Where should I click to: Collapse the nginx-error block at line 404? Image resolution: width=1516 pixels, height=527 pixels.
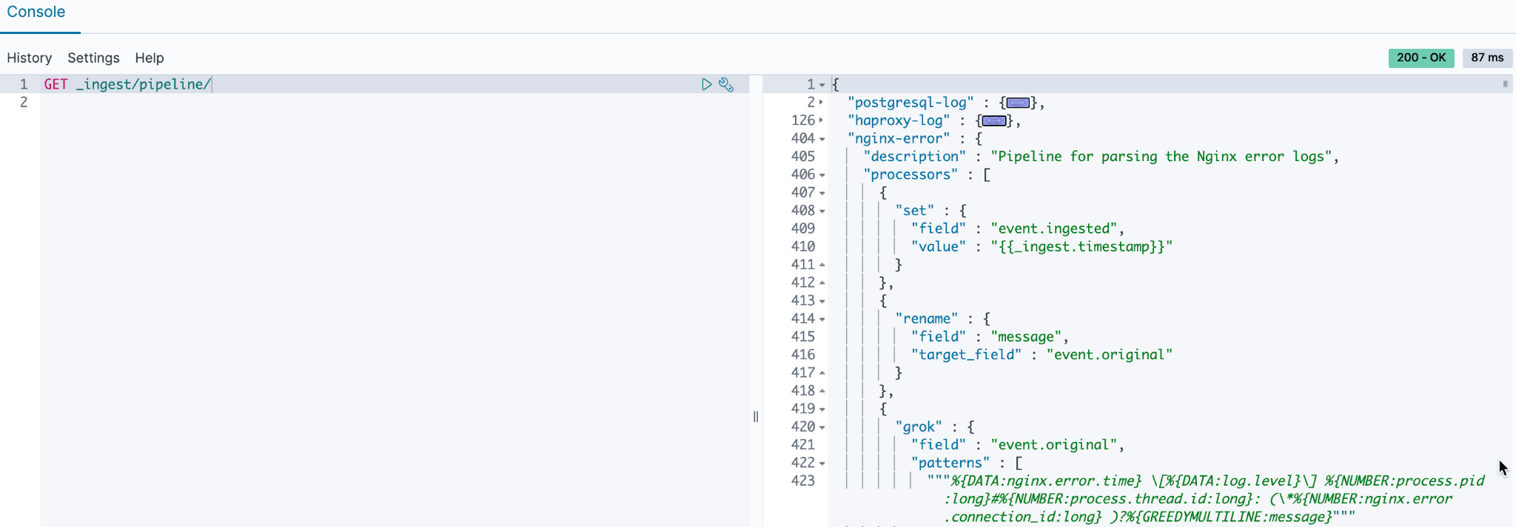822,139
